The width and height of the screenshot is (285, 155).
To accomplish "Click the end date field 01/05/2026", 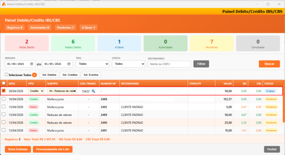I will click(58, 64).
